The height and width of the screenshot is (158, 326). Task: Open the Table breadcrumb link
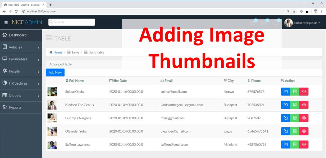coord(75,52)
